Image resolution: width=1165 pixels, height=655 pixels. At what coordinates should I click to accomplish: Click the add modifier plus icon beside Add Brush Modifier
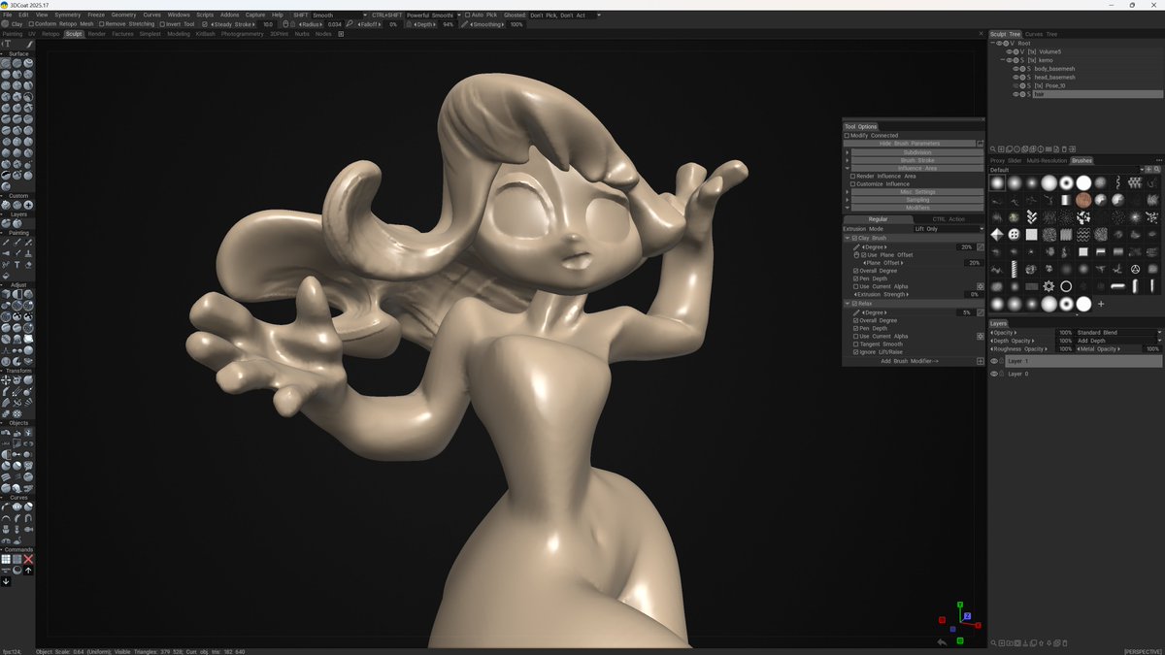981,361
